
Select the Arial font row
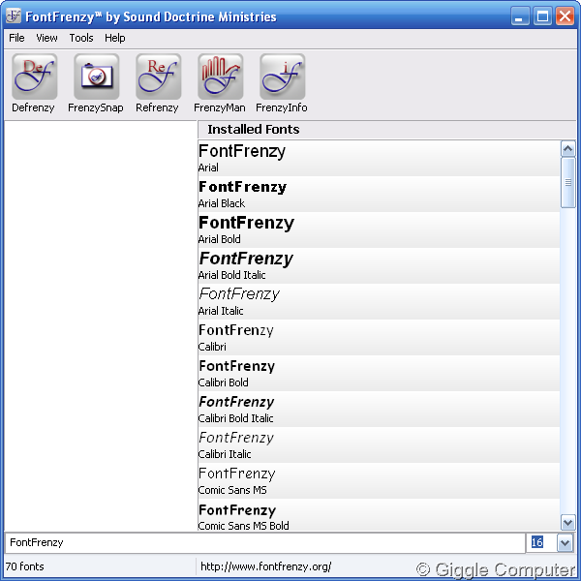379,158
